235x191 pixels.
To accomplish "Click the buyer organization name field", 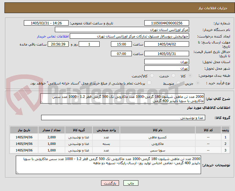I will (x=122, y=30).
